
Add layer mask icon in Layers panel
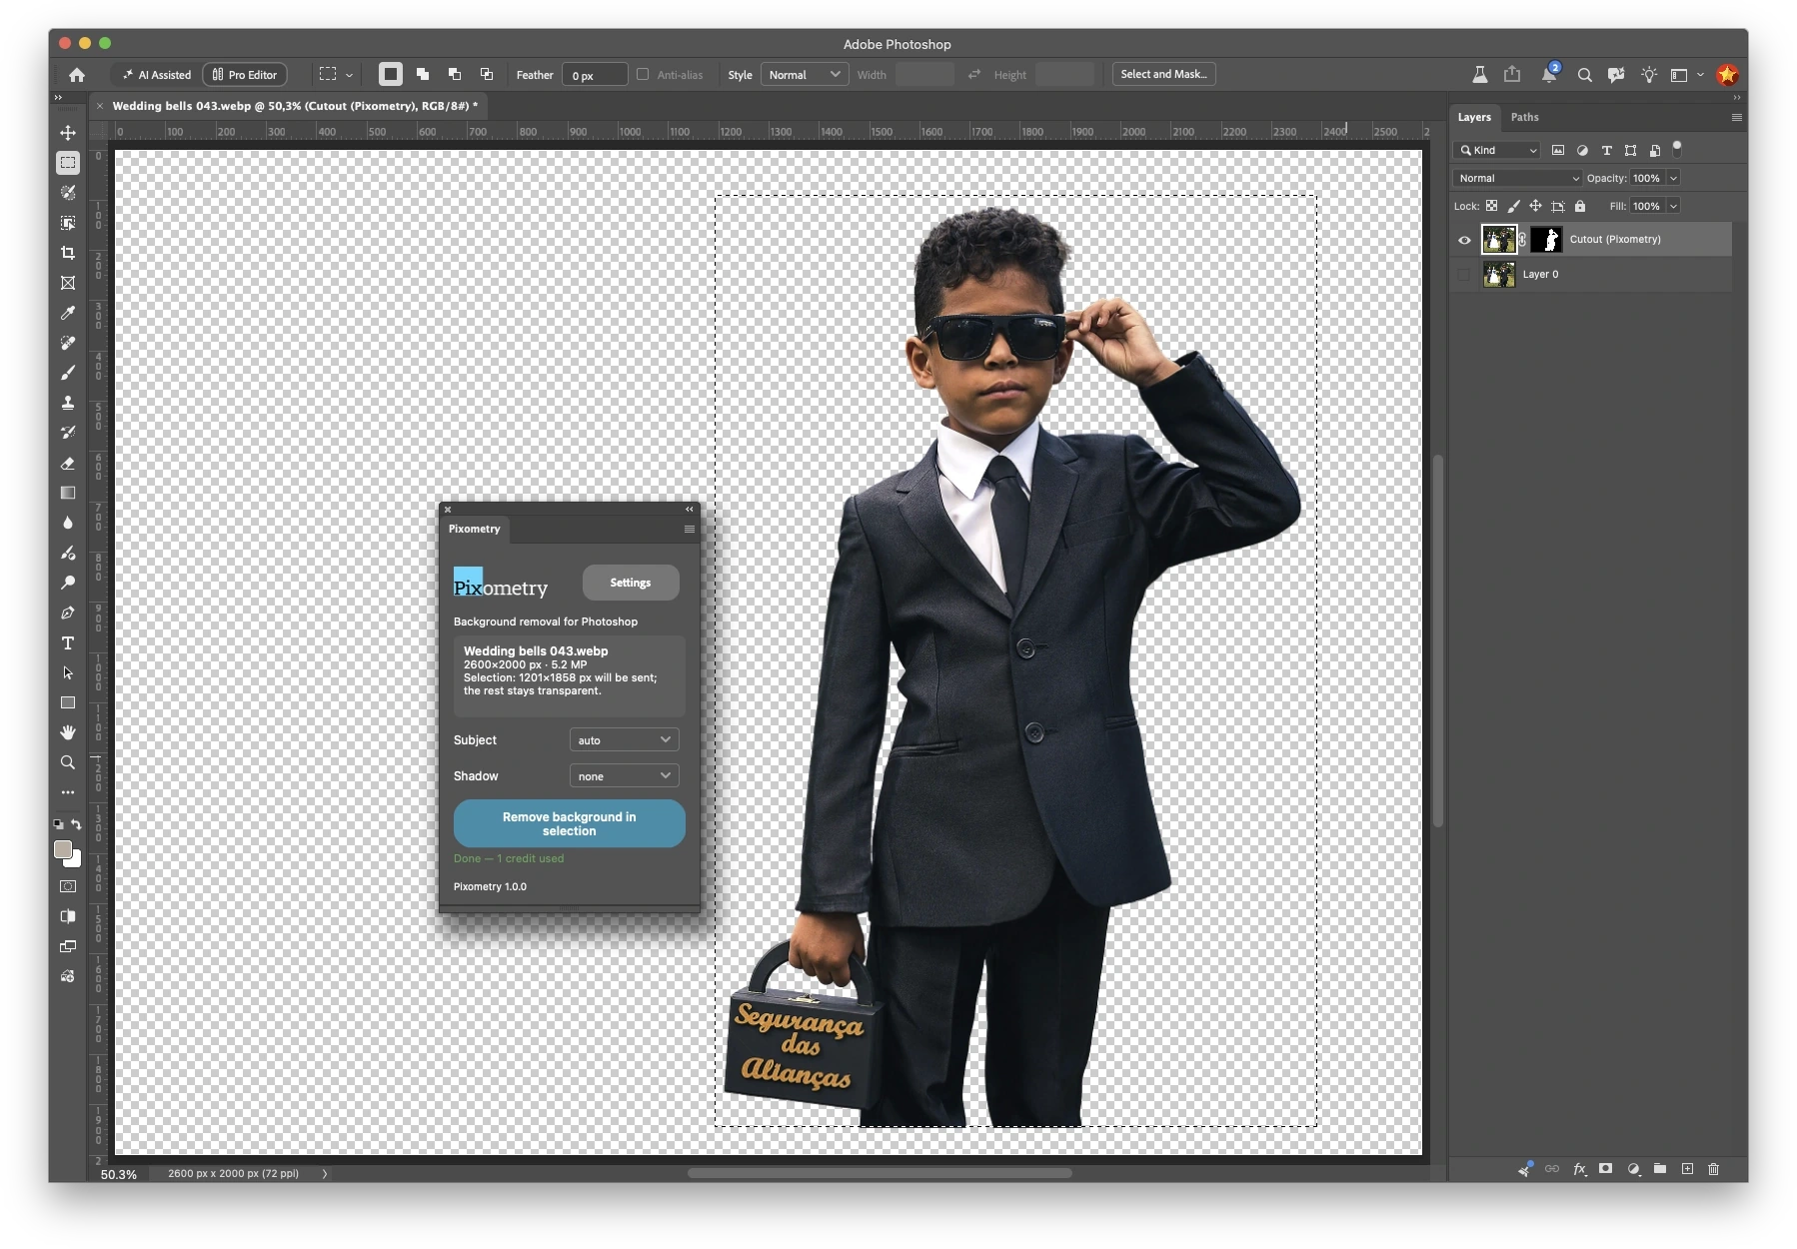1605,1168
